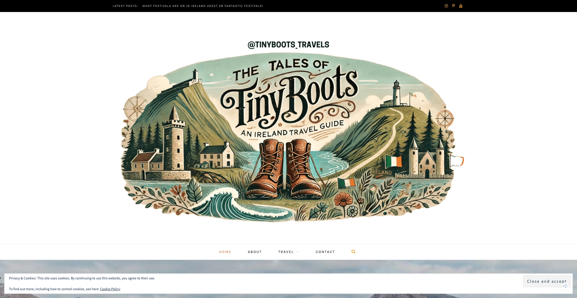The image size is (577, 298).
Task: Click the LATEST POSTS label in top bar
Action: point(125,6)
